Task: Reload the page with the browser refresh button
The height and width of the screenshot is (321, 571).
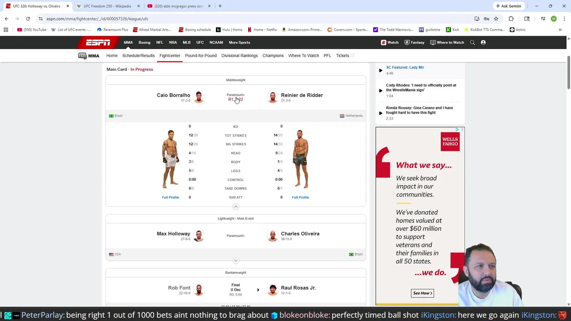Action: pos(28,19)
